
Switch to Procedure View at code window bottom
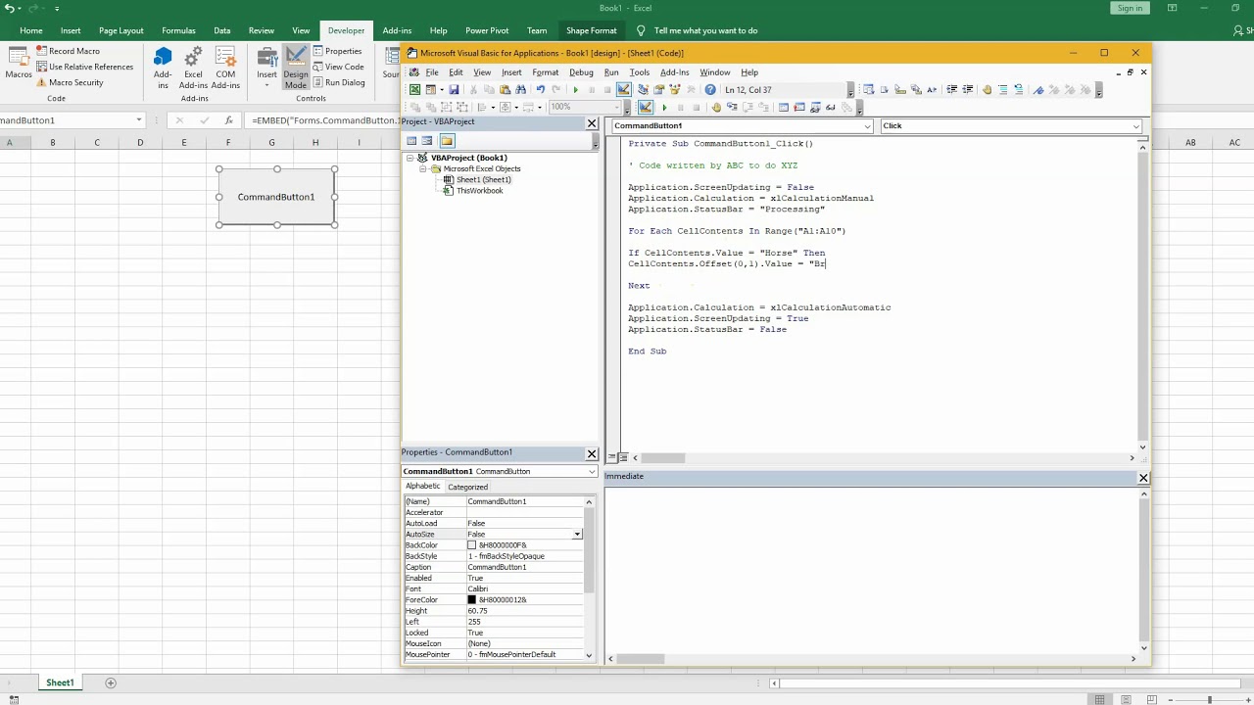tap(612, 457)
